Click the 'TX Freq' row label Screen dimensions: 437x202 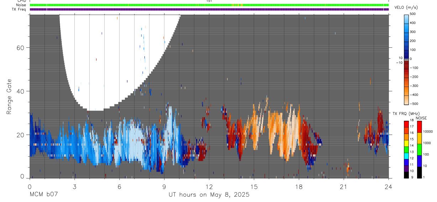[19, 9]
